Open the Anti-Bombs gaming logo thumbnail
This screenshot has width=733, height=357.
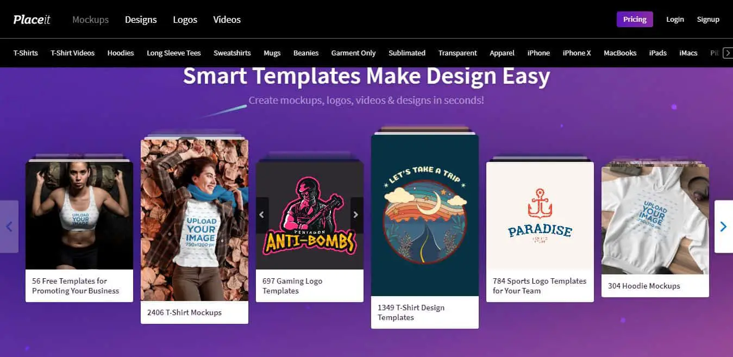tap(310, 216)
